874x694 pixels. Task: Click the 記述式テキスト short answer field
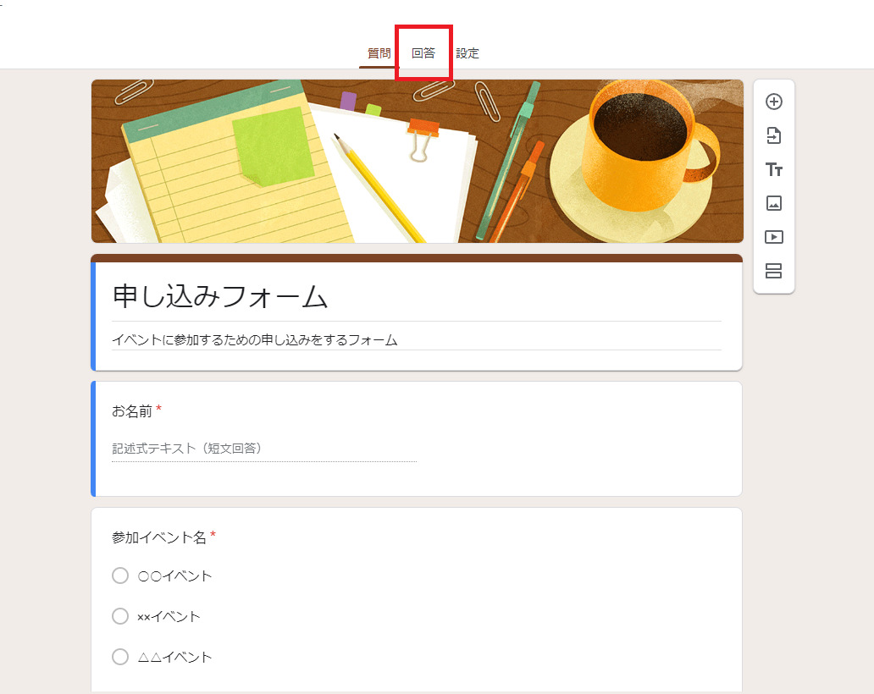(264, 449)
